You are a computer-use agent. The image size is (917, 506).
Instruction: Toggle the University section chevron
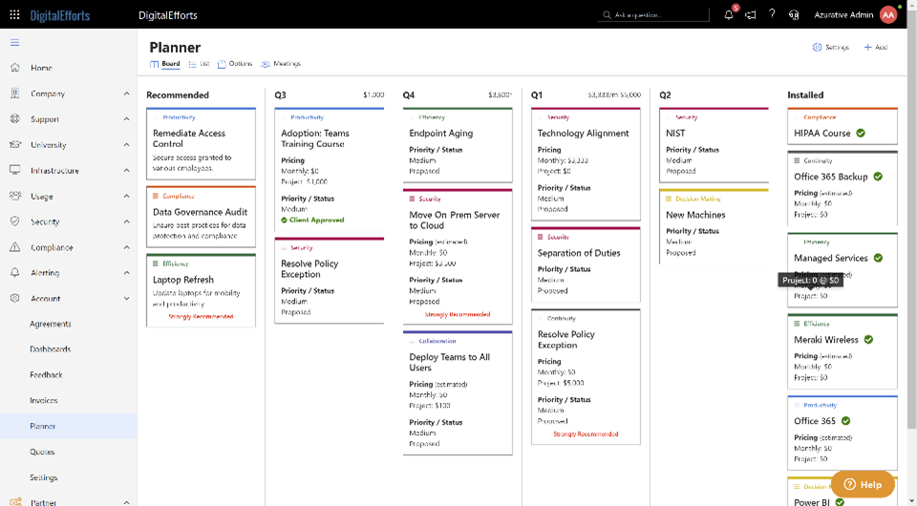pyautogui.click(x=126, y=144)
